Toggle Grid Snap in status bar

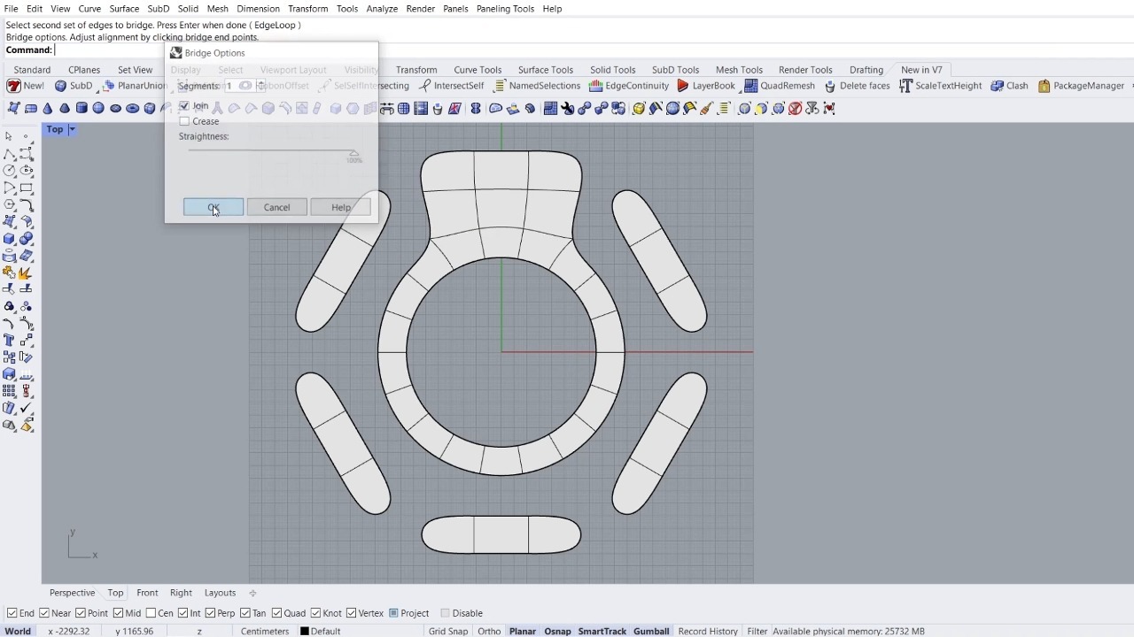(447, 631)
